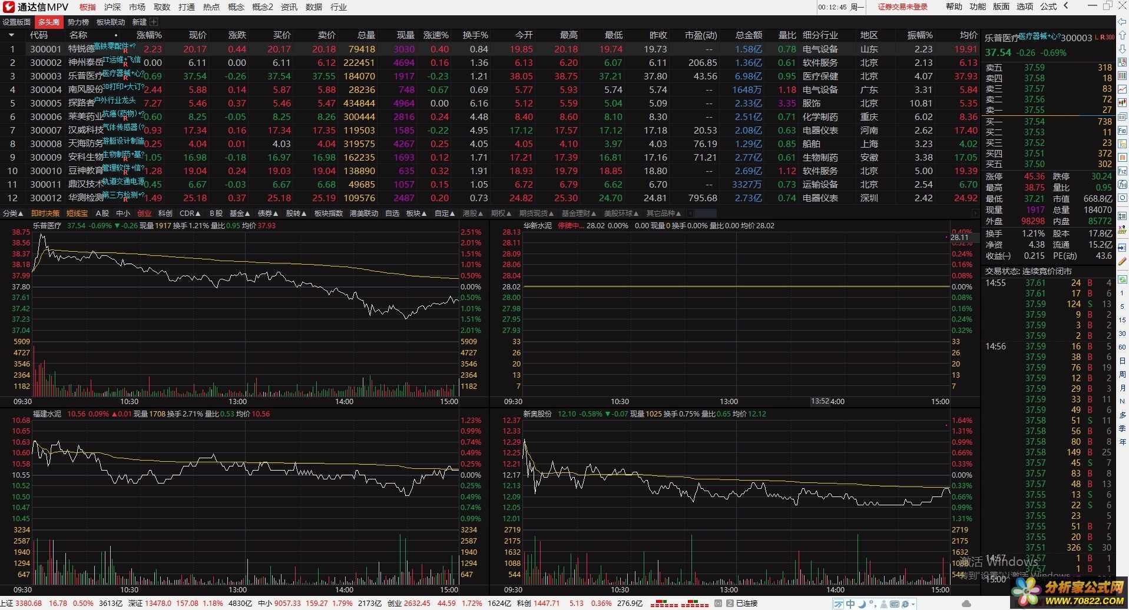
Task: Expand the 债券▲ tab menu
Action: tap(268, 214)
